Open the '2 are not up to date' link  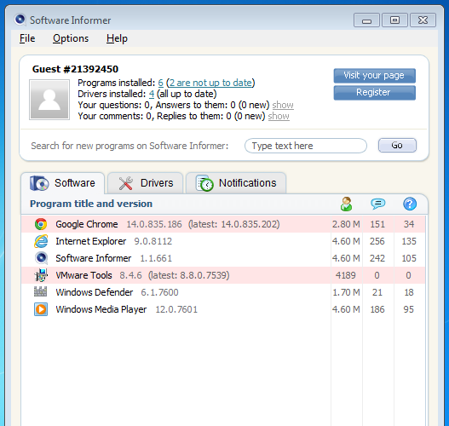tap(211, 83)
